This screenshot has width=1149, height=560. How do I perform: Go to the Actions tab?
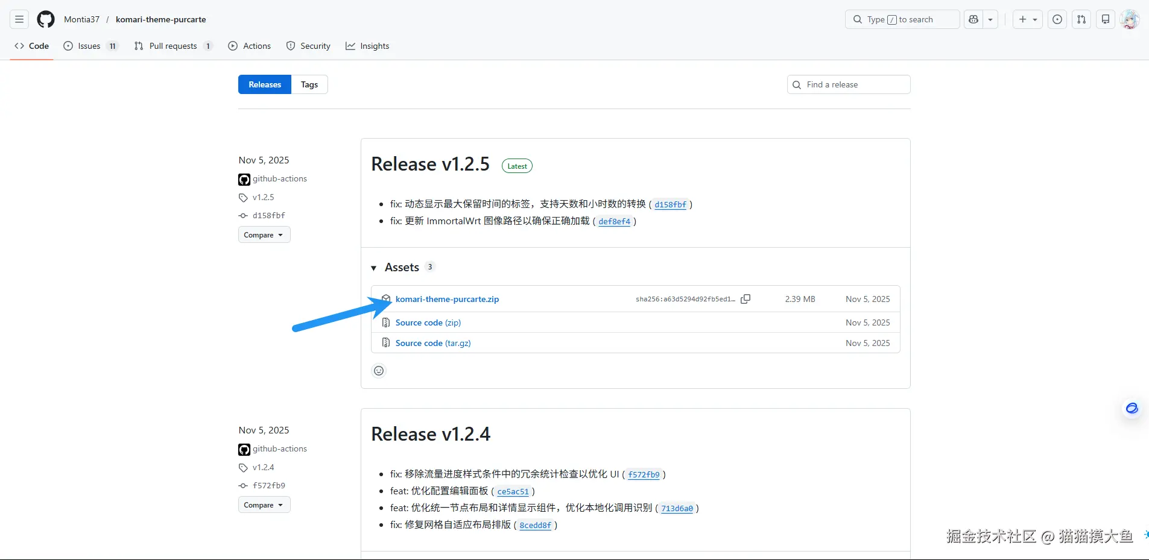pos(250,46)
